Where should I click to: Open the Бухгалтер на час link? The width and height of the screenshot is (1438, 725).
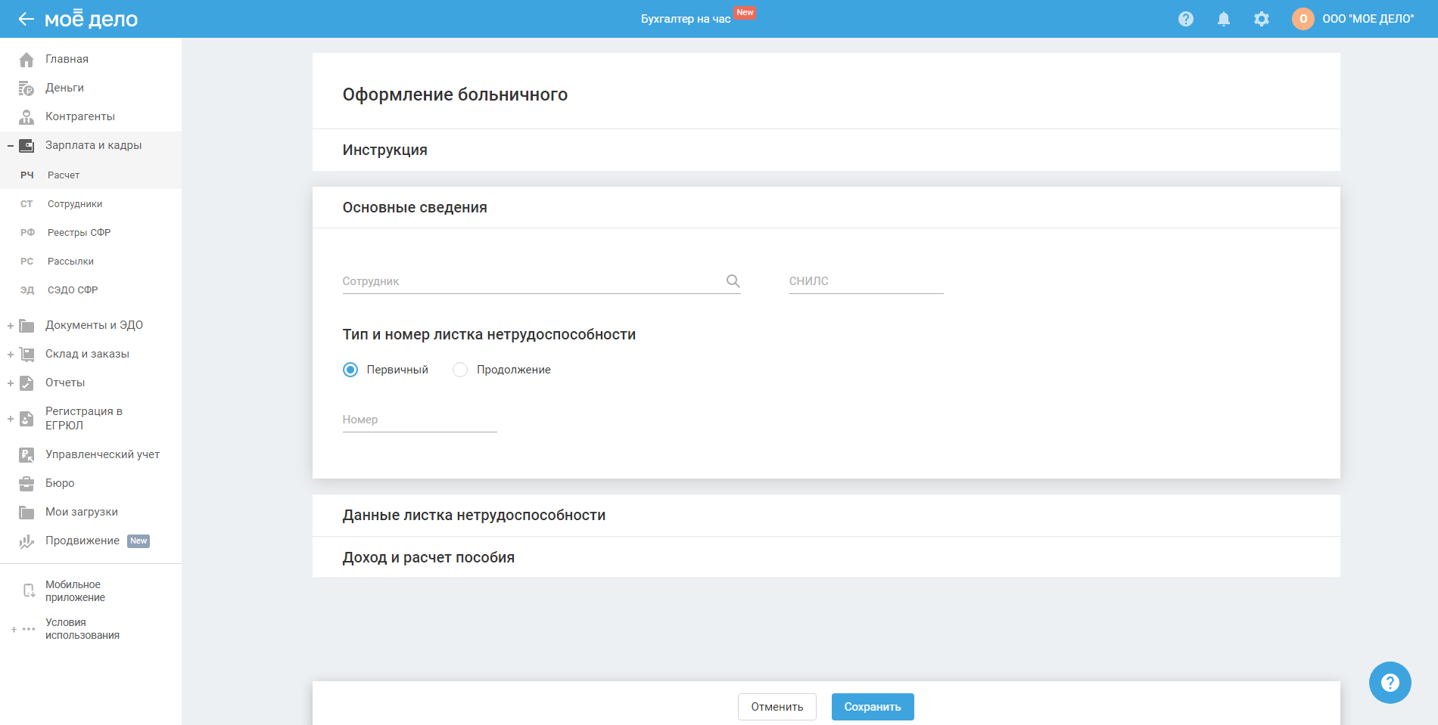pyautogui.click(x=686, y=19)
